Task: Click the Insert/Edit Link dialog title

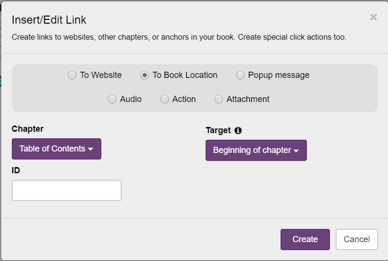Action: (49, 20)
